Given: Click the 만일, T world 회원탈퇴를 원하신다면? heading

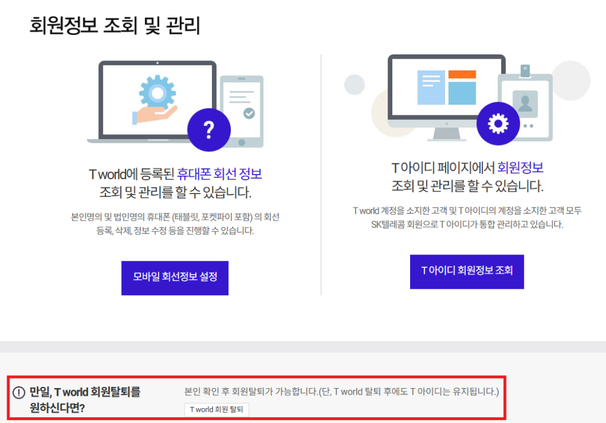Looking at the screenshot, I should tap(85, 400).
